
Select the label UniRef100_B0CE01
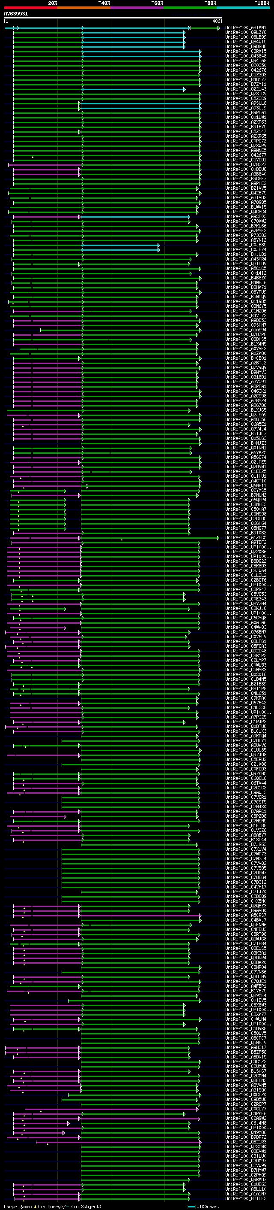(x=246, y=358)
